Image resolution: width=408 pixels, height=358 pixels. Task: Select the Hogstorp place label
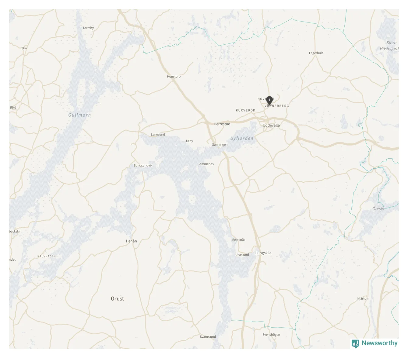(x=174, y=77)
